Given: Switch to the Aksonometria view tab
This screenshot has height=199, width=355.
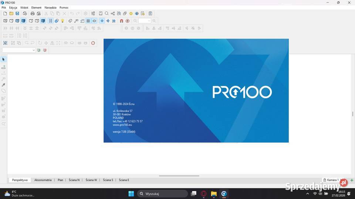Looking at the screenshot, I should click(43, 180).
